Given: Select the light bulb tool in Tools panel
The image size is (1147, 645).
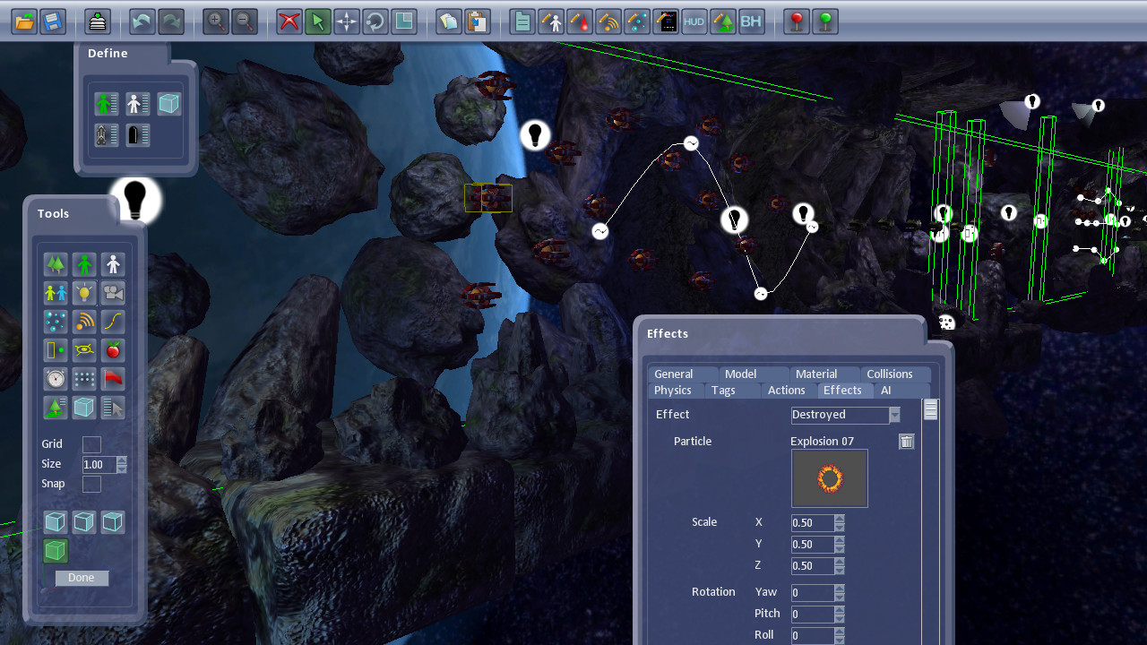Looking at the screenshot, I should [84, 293].
